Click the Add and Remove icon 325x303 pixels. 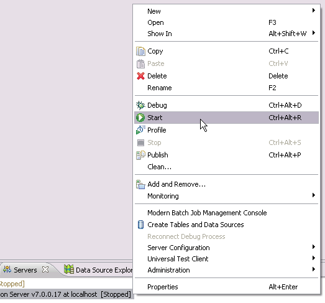(140, 184)
